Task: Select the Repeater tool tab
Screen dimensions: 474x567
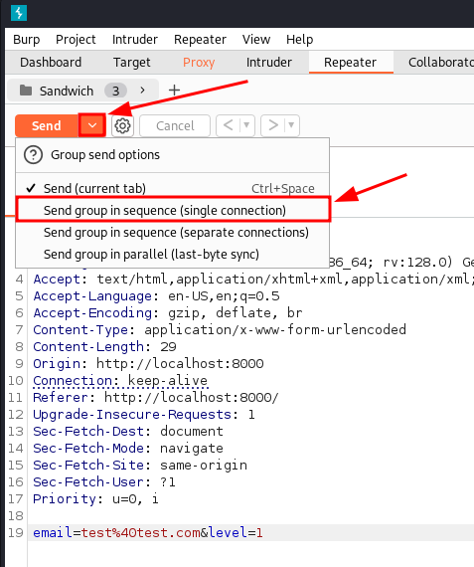Action: pyautogui.click(x=350, y=63)
